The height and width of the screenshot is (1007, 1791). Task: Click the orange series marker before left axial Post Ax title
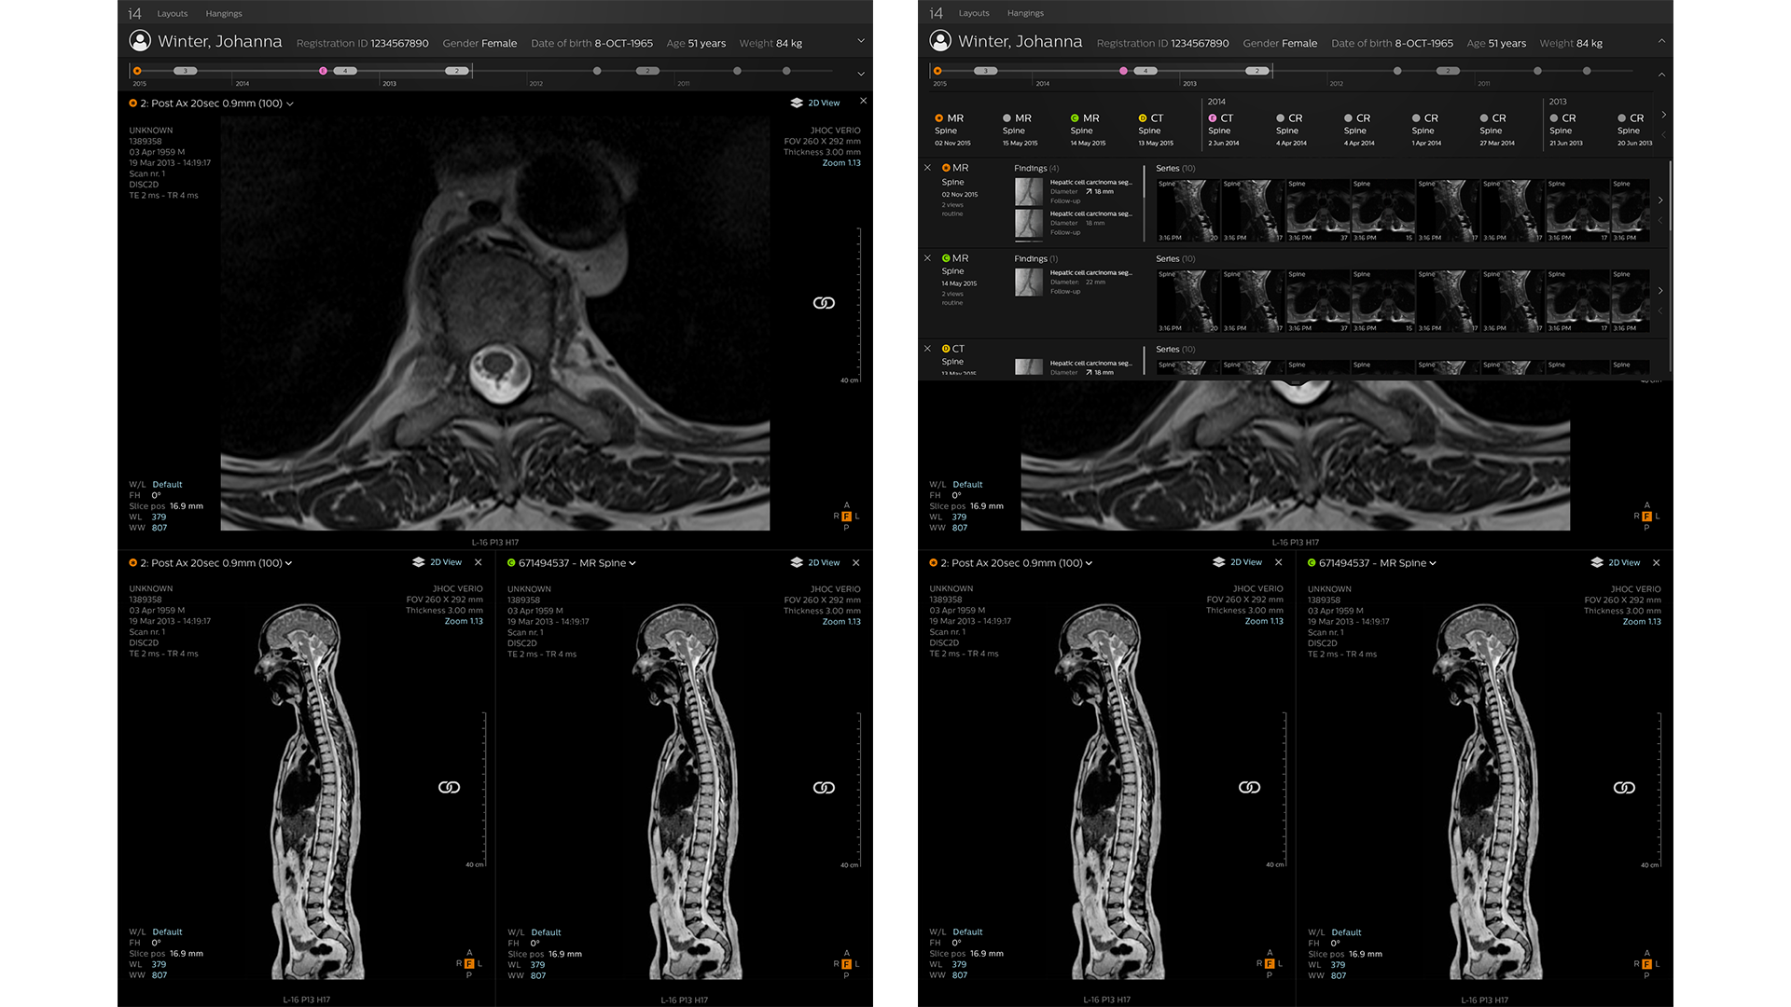click(133, 103)
